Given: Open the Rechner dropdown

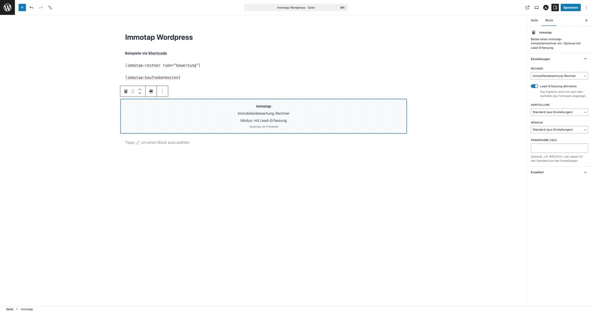Looking at the screenshot, I should [x=559, y=76].
